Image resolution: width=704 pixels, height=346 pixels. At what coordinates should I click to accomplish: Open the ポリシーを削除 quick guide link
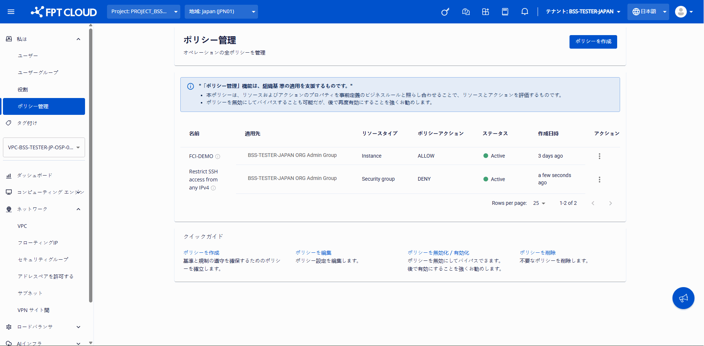click(x=538, y=253)
